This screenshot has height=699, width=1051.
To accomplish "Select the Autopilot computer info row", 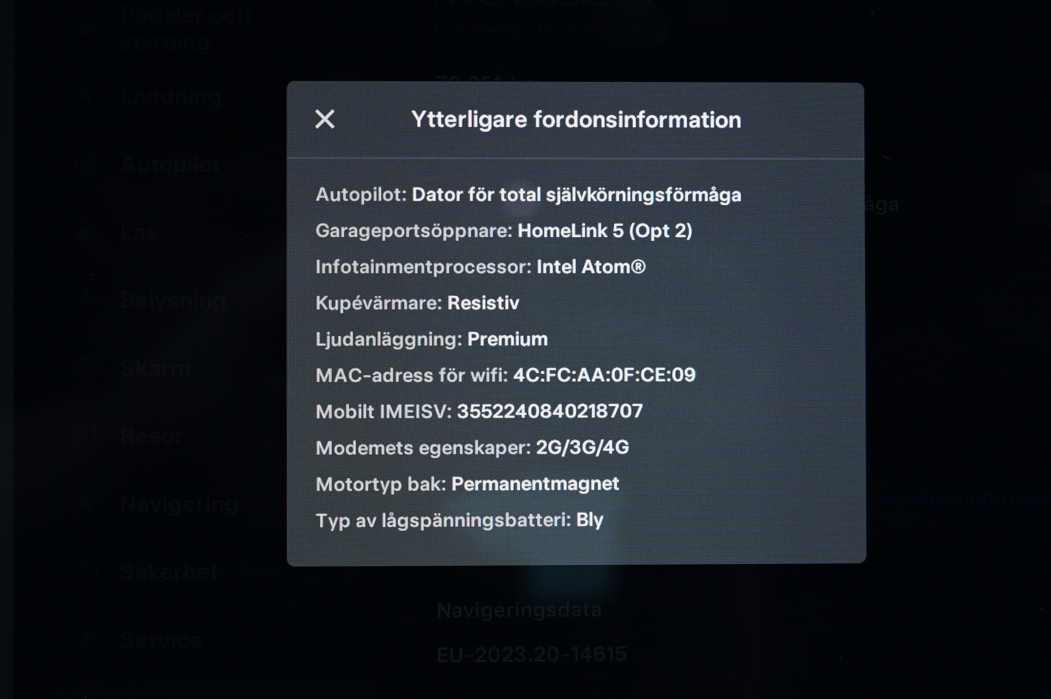I will tap(528, 195).
